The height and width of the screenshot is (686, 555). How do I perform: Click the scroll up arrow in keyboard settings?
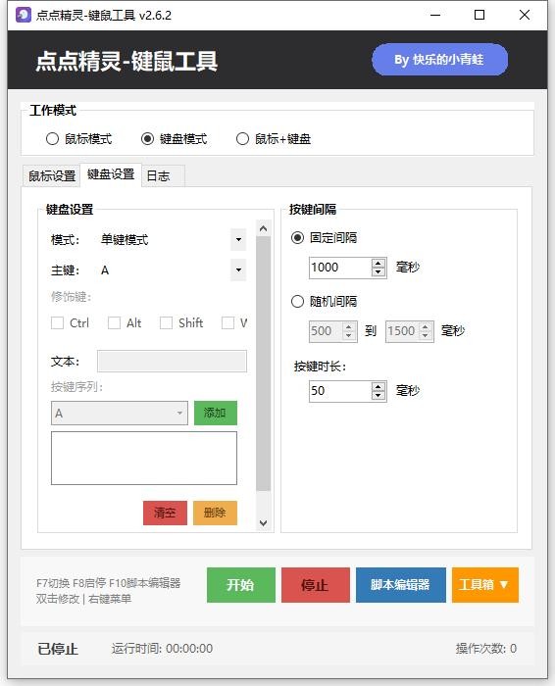tap(263, 228)
